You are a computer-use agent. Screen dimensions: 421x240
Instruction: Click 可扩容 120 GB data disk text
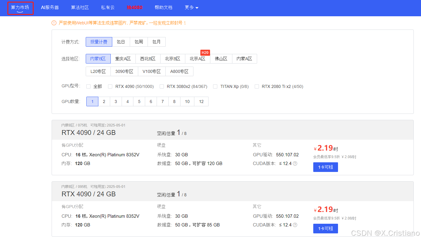208,164
